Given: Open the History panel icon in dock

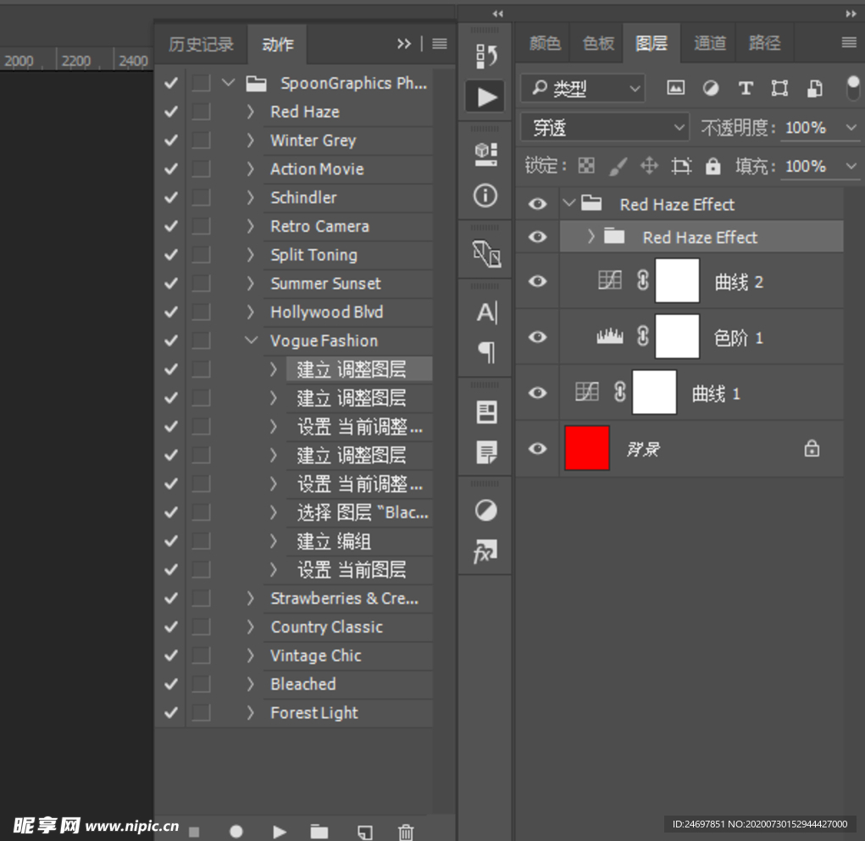Looking at the screenshot, I should pyautogui.click(x=486, y=56).
